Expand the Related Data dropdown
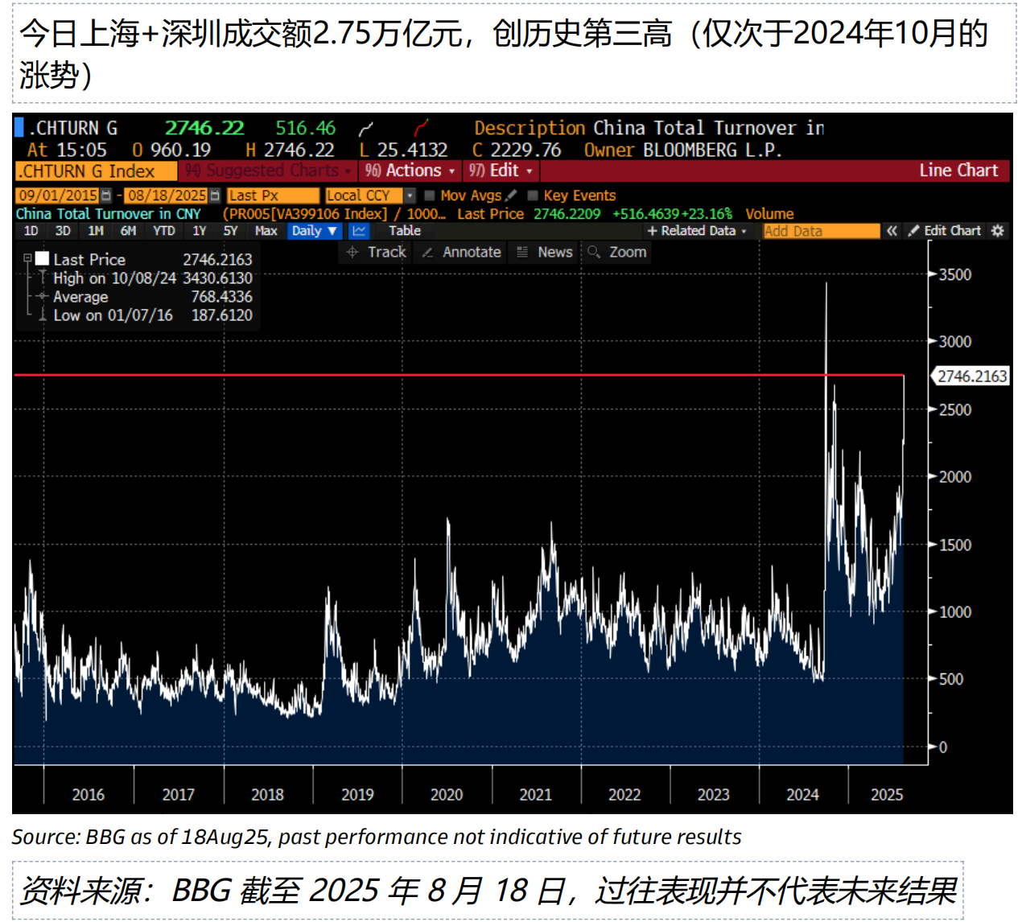The width and height of the screenshot is (1022, 922). coord(697,231)
